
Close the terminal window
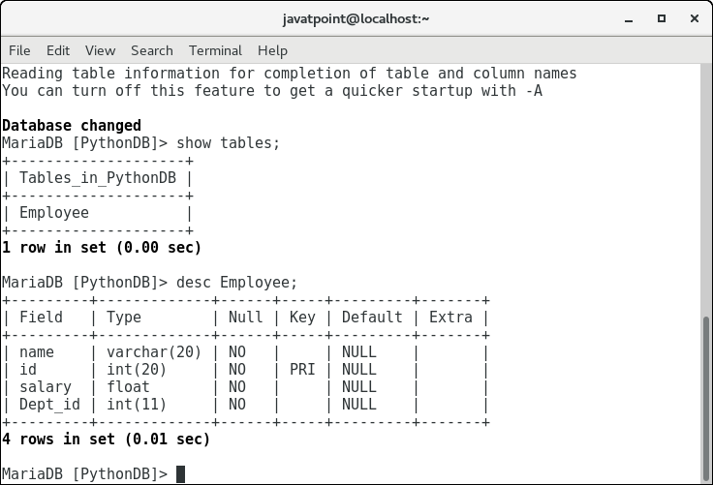point(692,18)
